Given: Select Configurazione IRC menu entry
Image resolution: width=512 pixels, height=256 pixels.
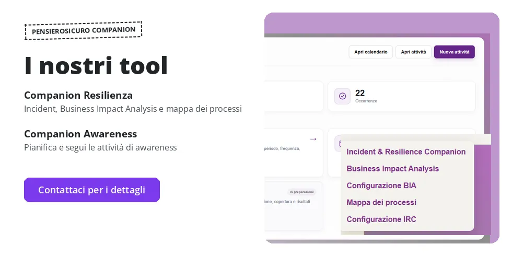Looking at the screenshot, I should pos(381,219).
